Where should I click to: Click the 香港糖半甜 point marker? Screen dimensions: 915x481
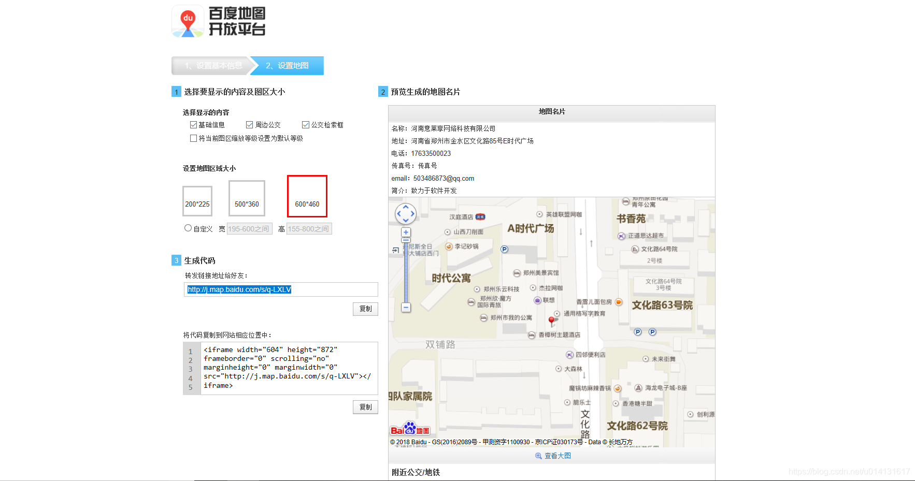(616, 403)
